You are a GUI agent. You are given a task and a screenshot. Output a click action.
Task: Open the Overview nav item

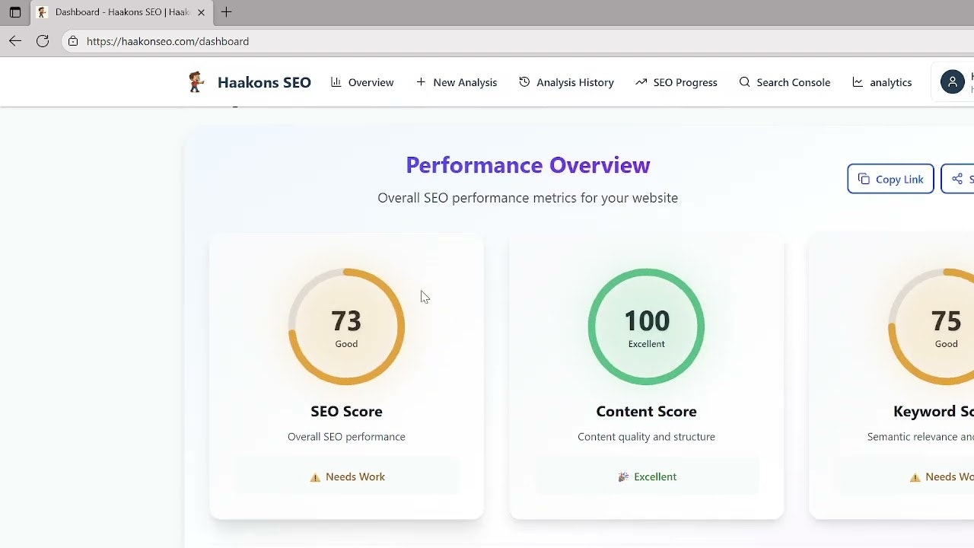(x=362, y=82)
